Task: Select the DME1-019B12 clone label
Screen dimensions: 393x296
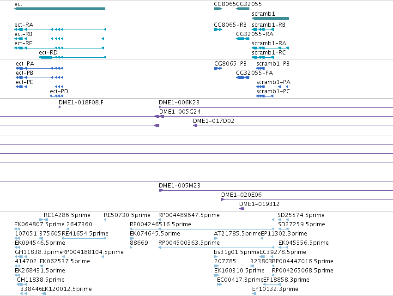Action: click(260, 204)
